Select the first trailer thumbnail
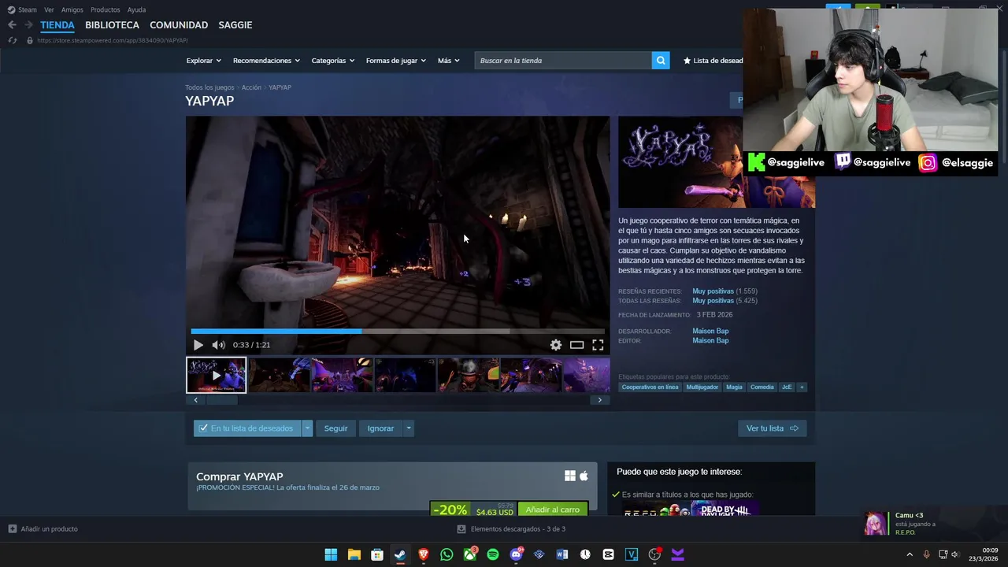The image size is (1008, 567). (x=216, y=375)
